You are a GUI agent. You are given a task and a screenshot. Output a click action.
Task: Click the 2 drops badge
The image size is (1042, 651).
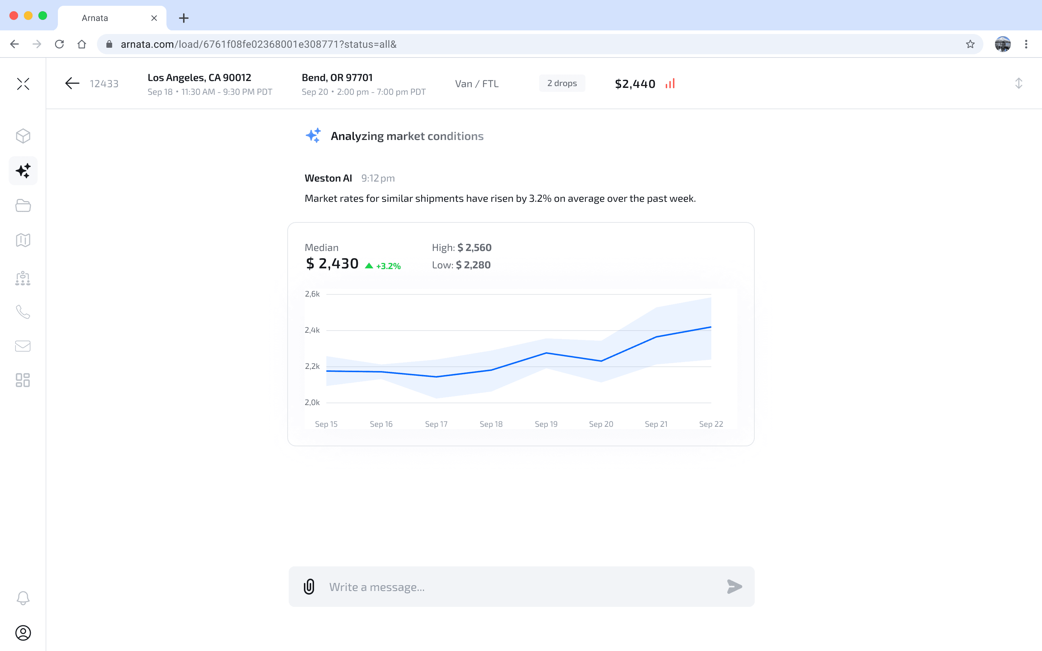click(562, 83)
